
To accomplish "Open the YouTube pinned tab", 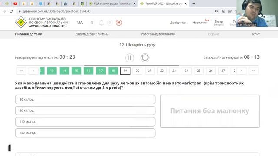I will click(x=15, y=3).
